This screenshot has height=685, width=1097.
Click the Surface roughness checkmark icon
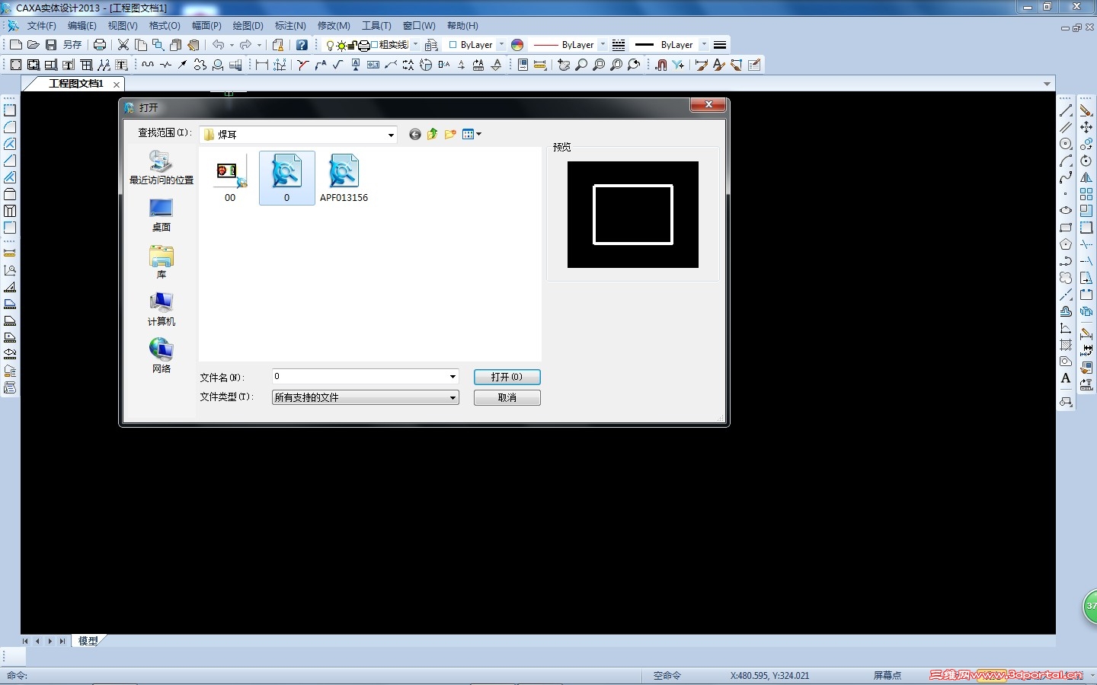338,65
